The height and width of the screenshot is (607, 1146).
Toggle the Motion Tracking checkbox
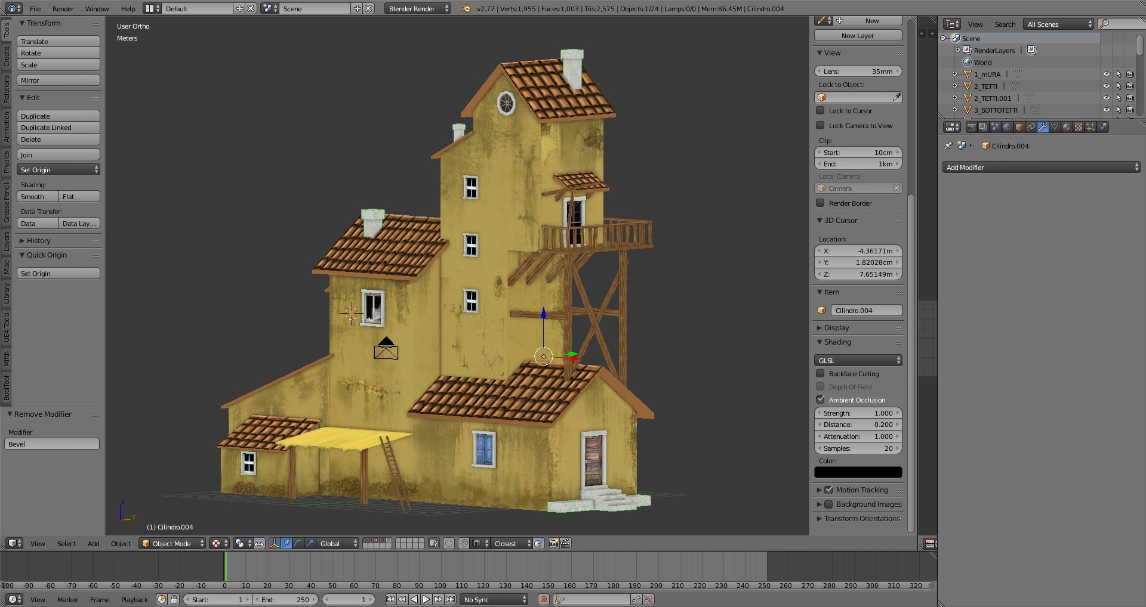(828, 490)
